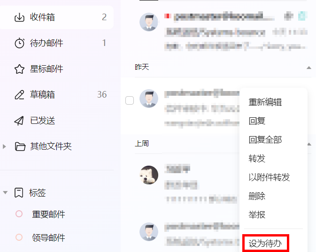The image size is (316, 252).
Task: Choose 设为待办 from context menu
Action: click(x=265, y=244)
